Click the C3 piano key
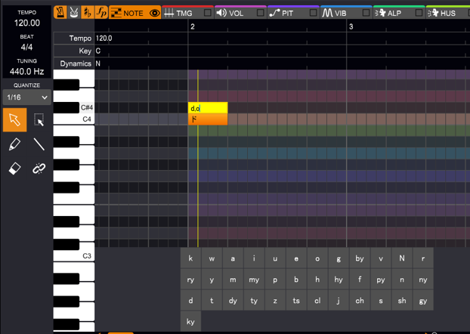470x334 pixels. (x=74, y=255)
